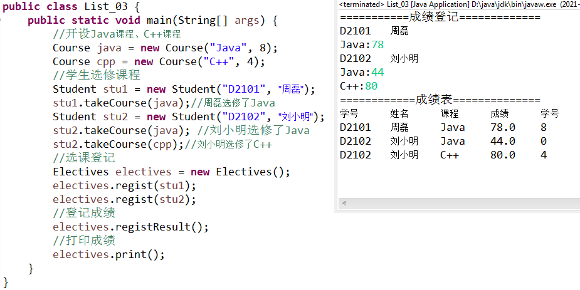Click the C++ course cell in the table
The width and height of the screenshot is (580, 290).
pyautogui.click(x=450, y=155)
